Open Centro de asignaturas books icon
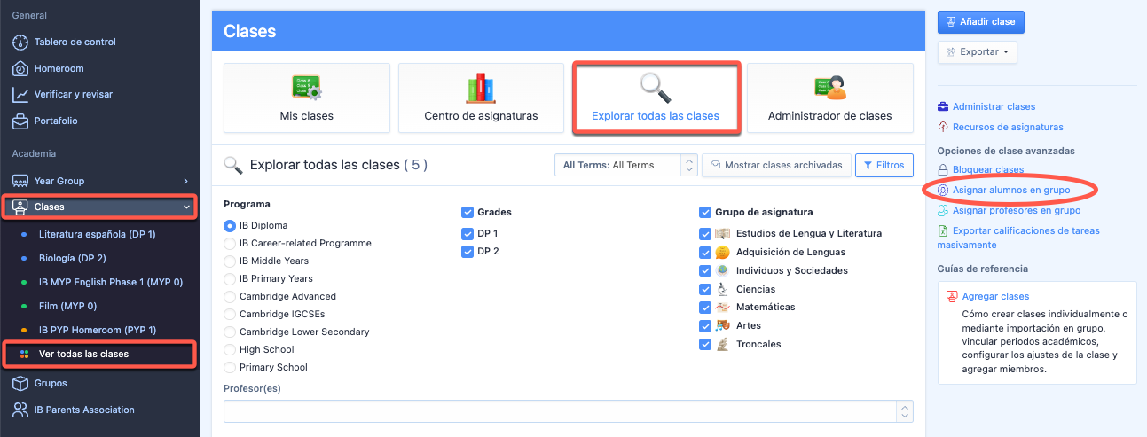This screenshot has width=1147, height=437. (481, 88)
